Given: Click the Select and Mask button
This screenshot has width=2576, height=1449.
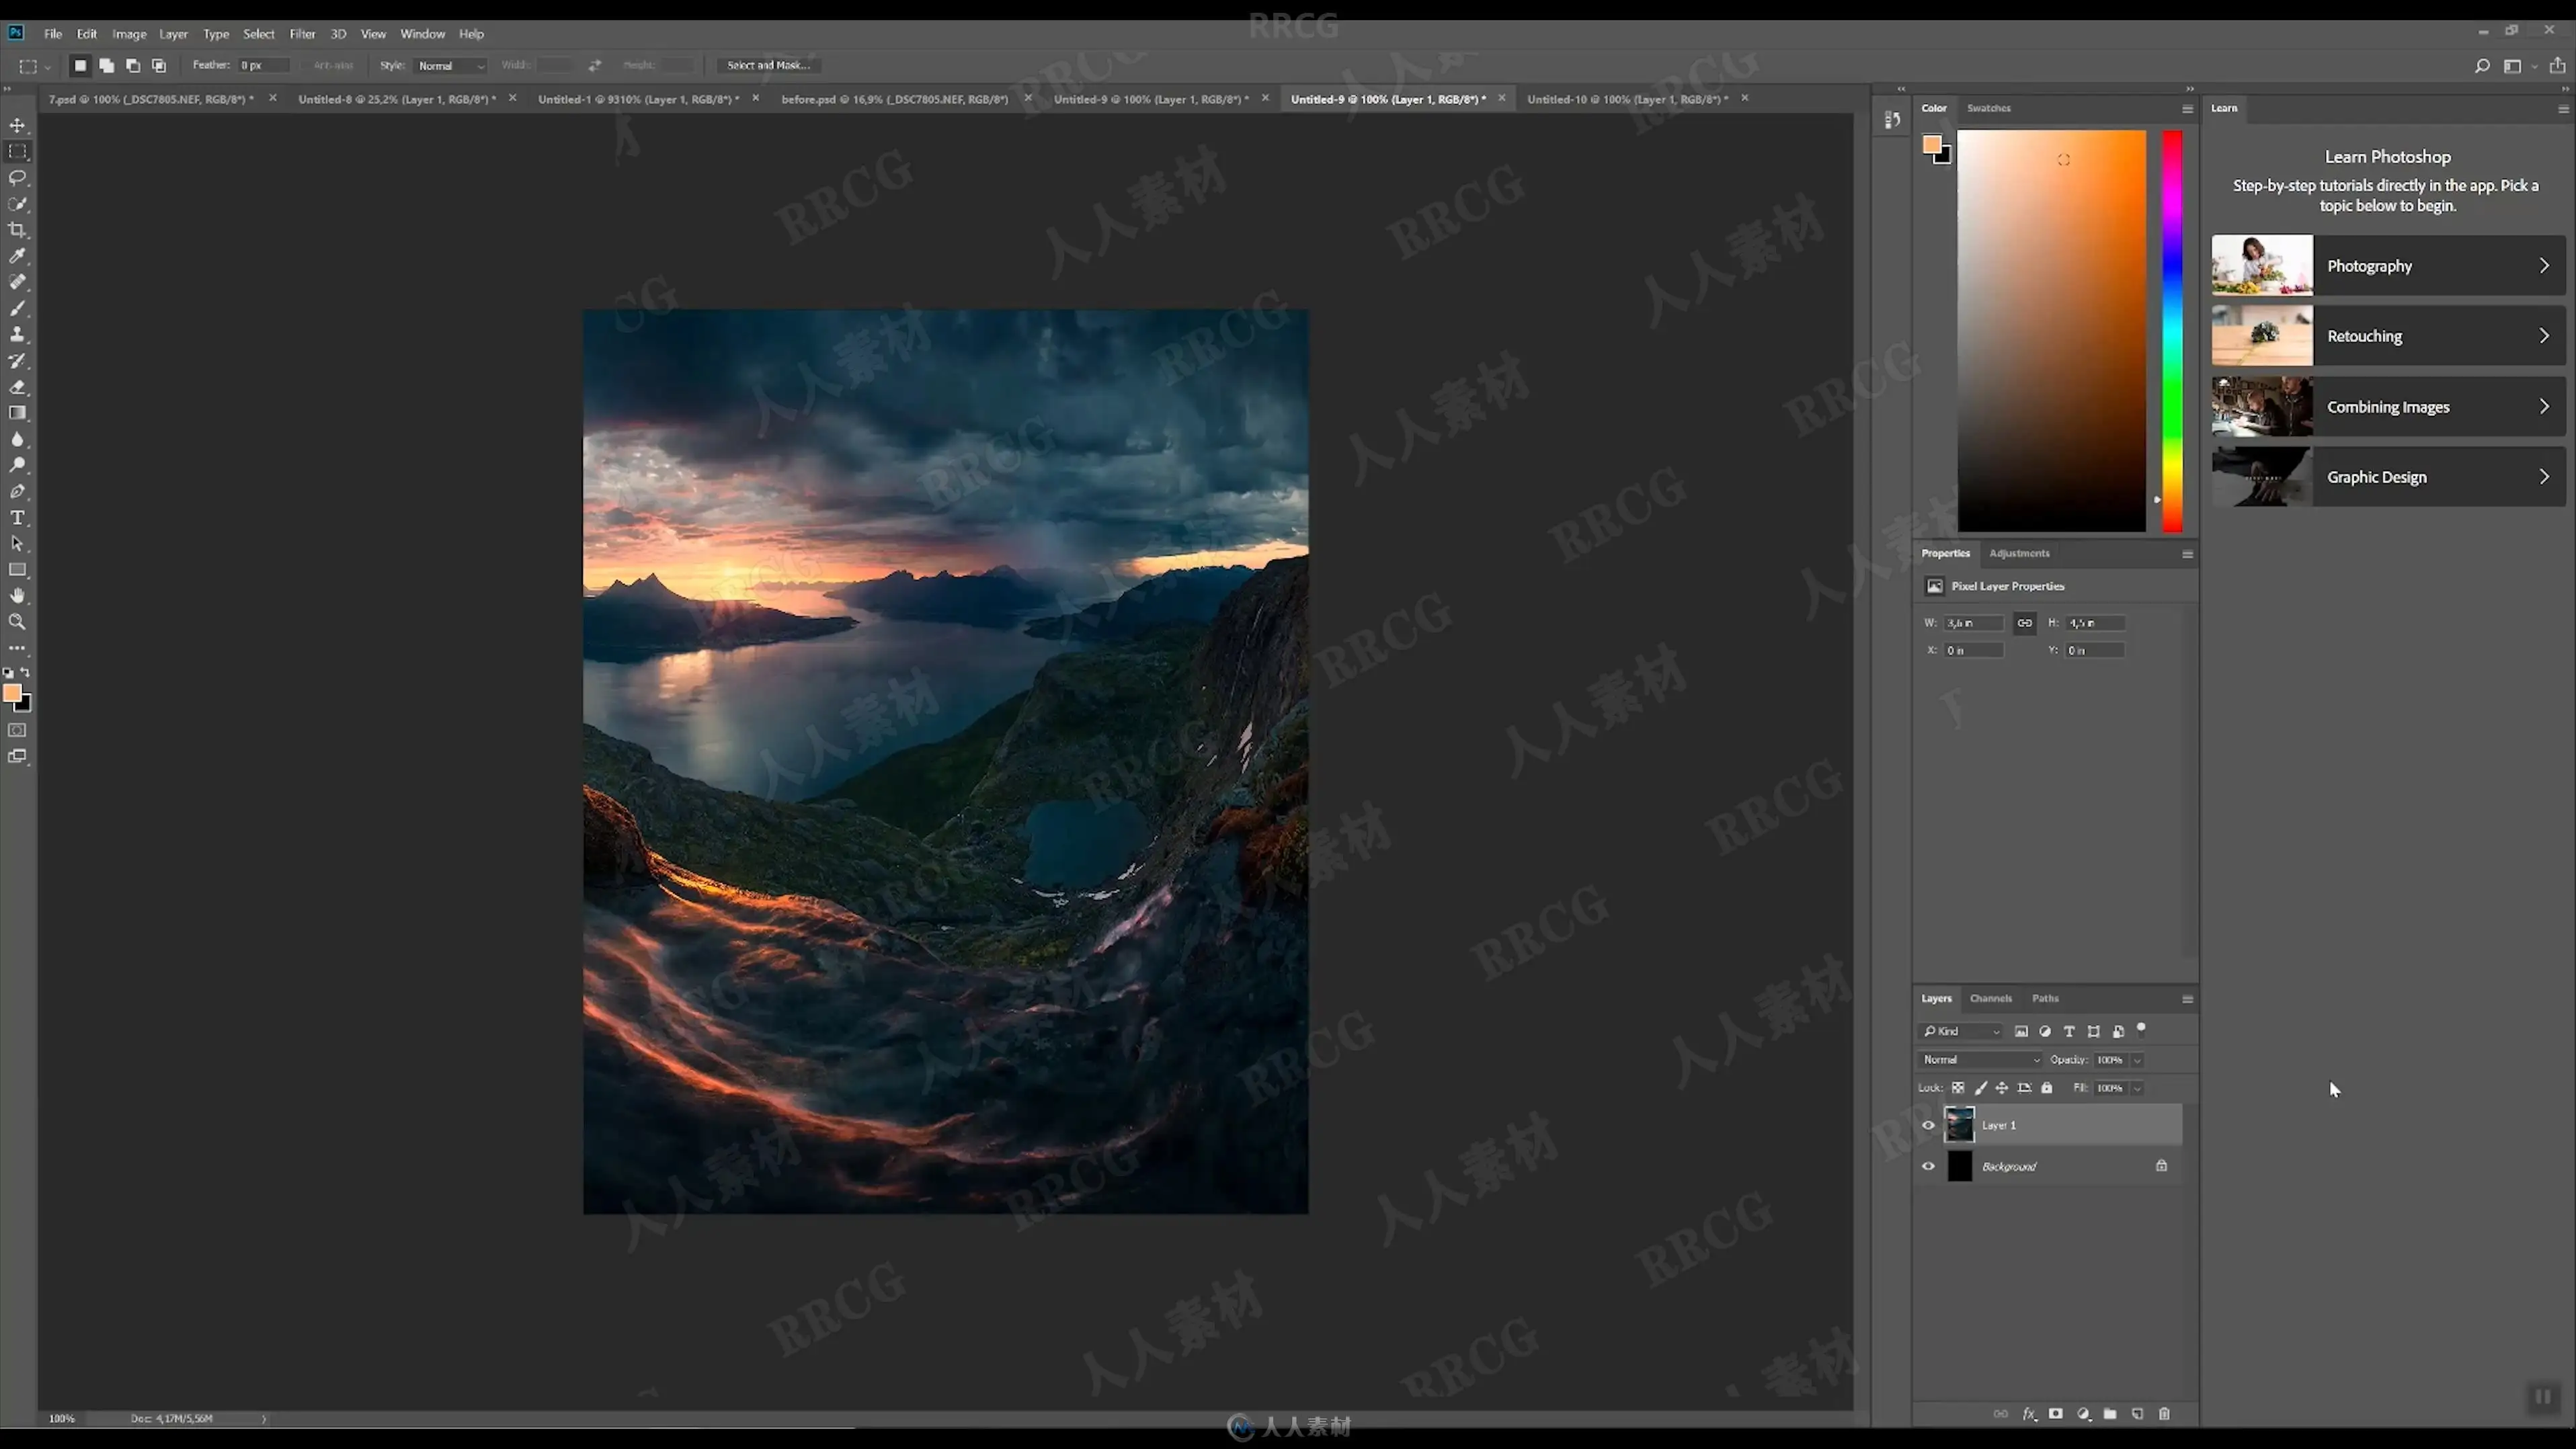Looking at the screenshot, I should coord(768,66).
